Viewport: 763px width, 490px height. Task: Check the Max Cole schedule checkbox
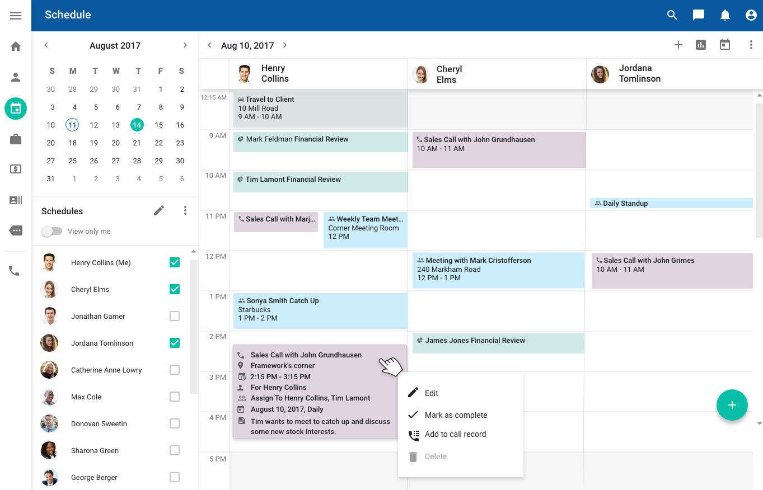175,397
